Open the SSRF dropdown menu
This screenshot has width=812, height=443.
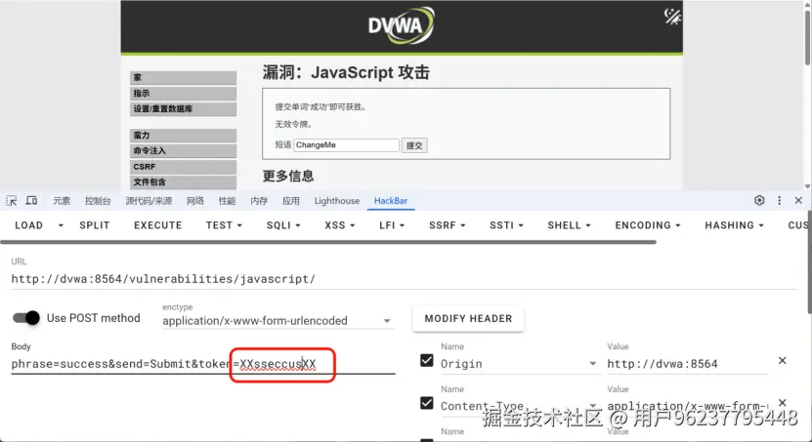[x=447, y=225]
